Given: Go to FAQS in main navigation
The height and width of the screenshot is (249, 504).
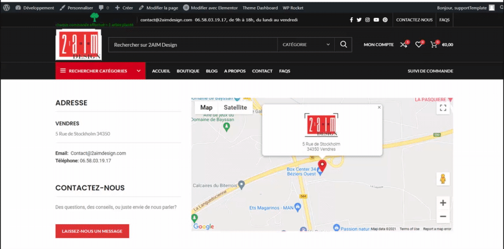Looking at the screenshot, I should click(285, 71).
